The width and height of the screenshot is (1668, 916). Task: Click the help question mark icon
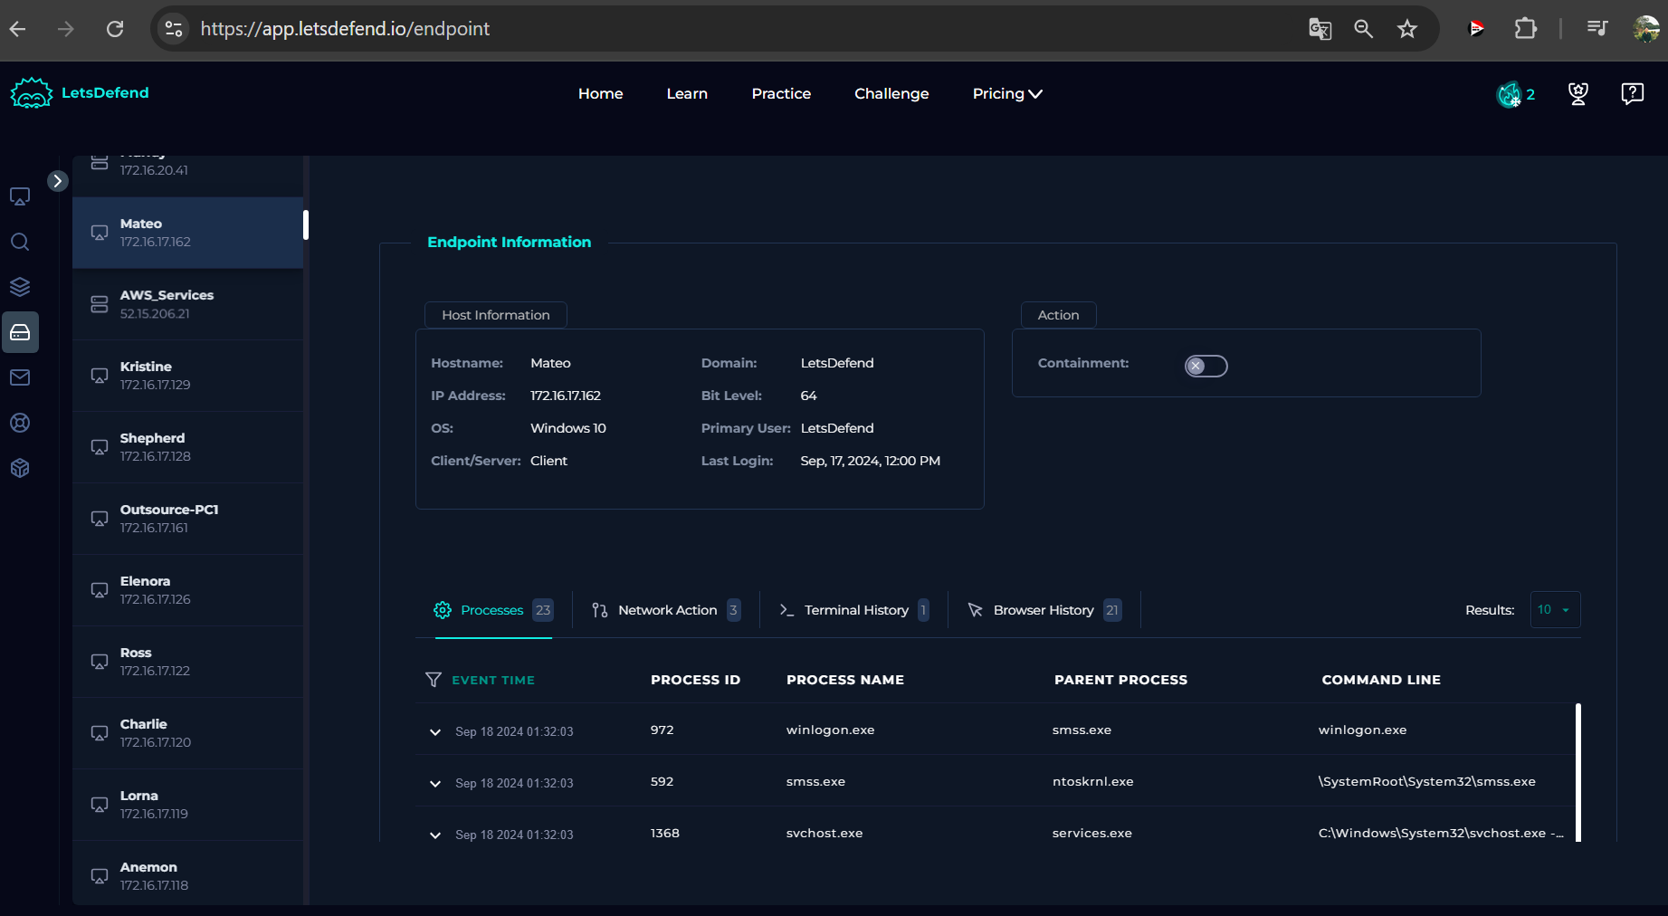tap(1632, 94)
